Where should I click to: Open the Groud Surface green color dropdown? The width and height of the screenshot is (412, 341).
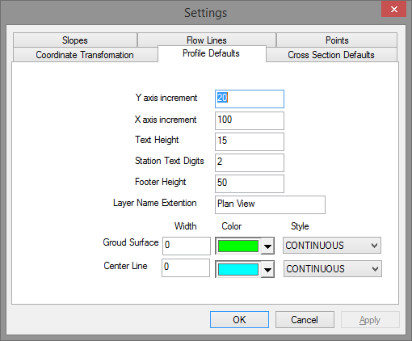click(x=245, y=246)
